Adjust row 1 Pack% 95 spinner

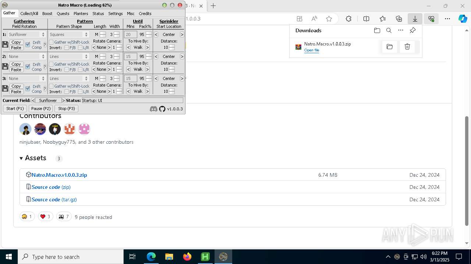click(x=149, y=34)
